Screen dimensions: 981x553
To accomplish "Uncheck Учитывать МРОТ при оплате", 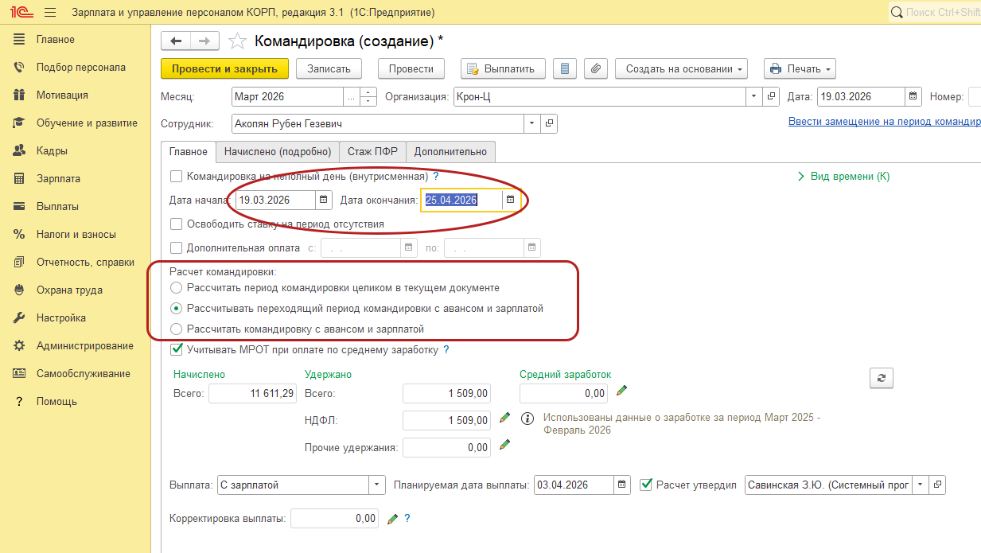I will point(177,349).
